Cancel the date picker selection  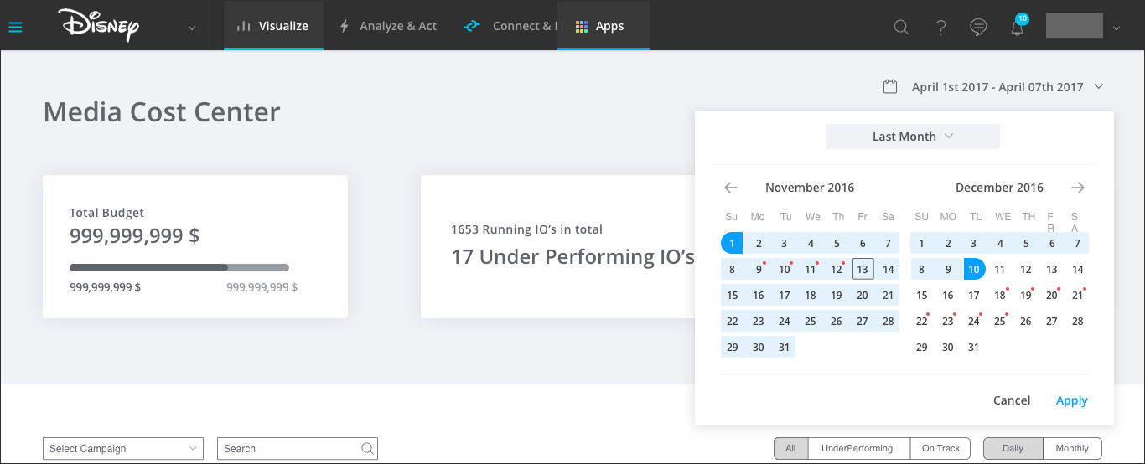tap(1012, 400)
